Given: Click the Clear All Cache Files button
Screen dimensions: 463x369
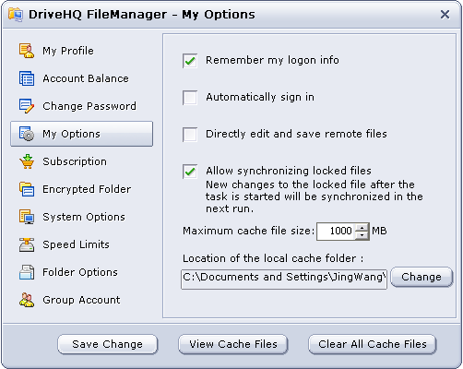Looking at the screenshot, I should coord(373,344).
